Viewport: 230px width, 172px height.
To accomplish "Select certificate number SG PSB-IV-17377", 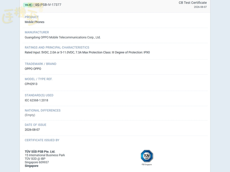I will tap(48, 5).
